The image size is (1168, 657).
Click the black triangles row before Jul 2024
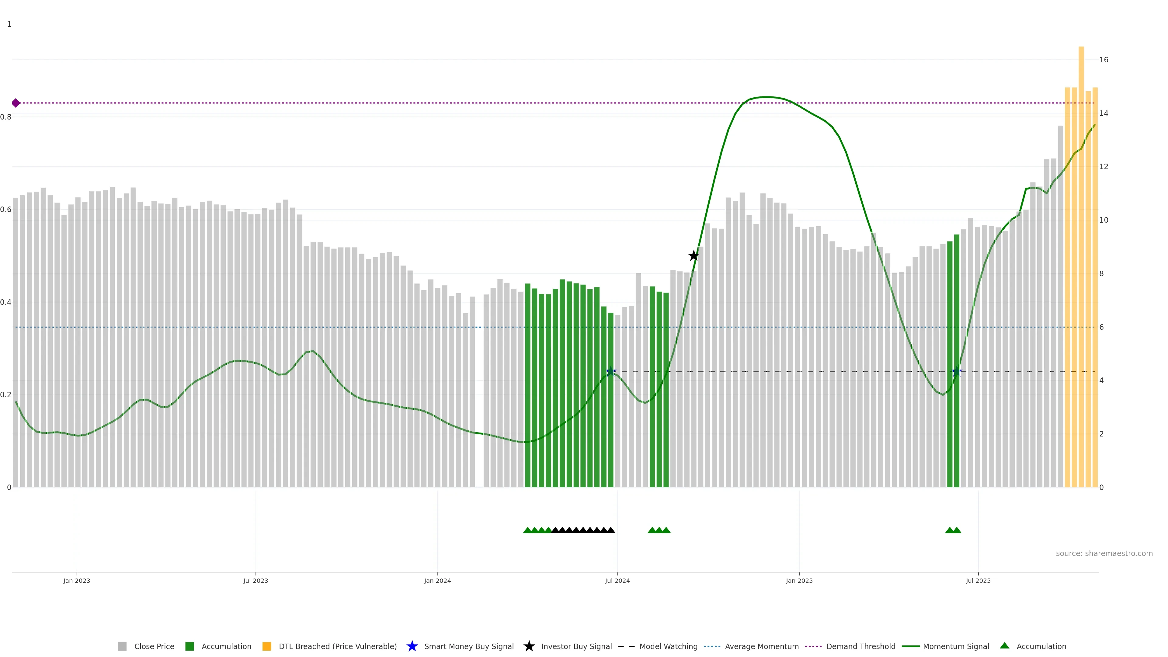pos(583,530)
